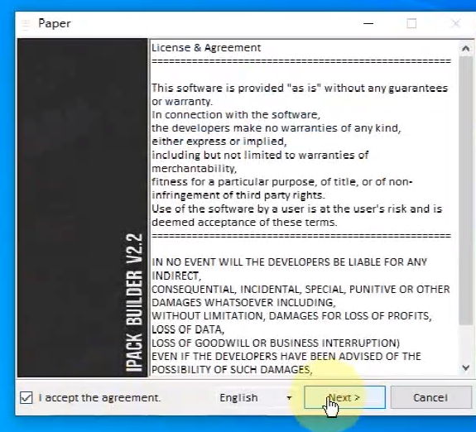Click the License & Agreement heading text
Viewport: 476px width, 432px height.
(206, 48)
